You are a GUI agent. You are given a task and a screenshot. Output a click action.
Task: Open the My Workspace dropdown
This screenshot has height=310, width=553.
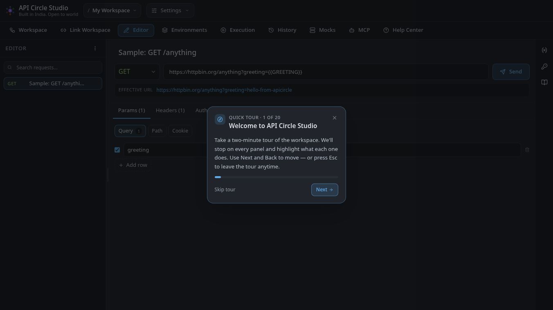pyautogui.click(x=112, y=10)
